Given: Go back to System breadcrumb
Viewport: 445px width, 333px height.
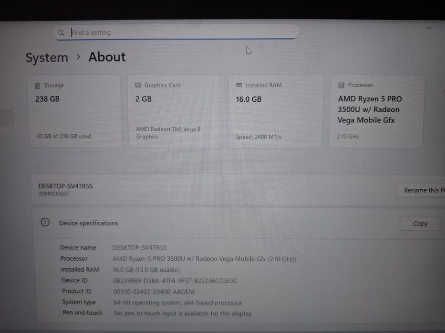Looking at the screenshot, I should tap(47, 58).
